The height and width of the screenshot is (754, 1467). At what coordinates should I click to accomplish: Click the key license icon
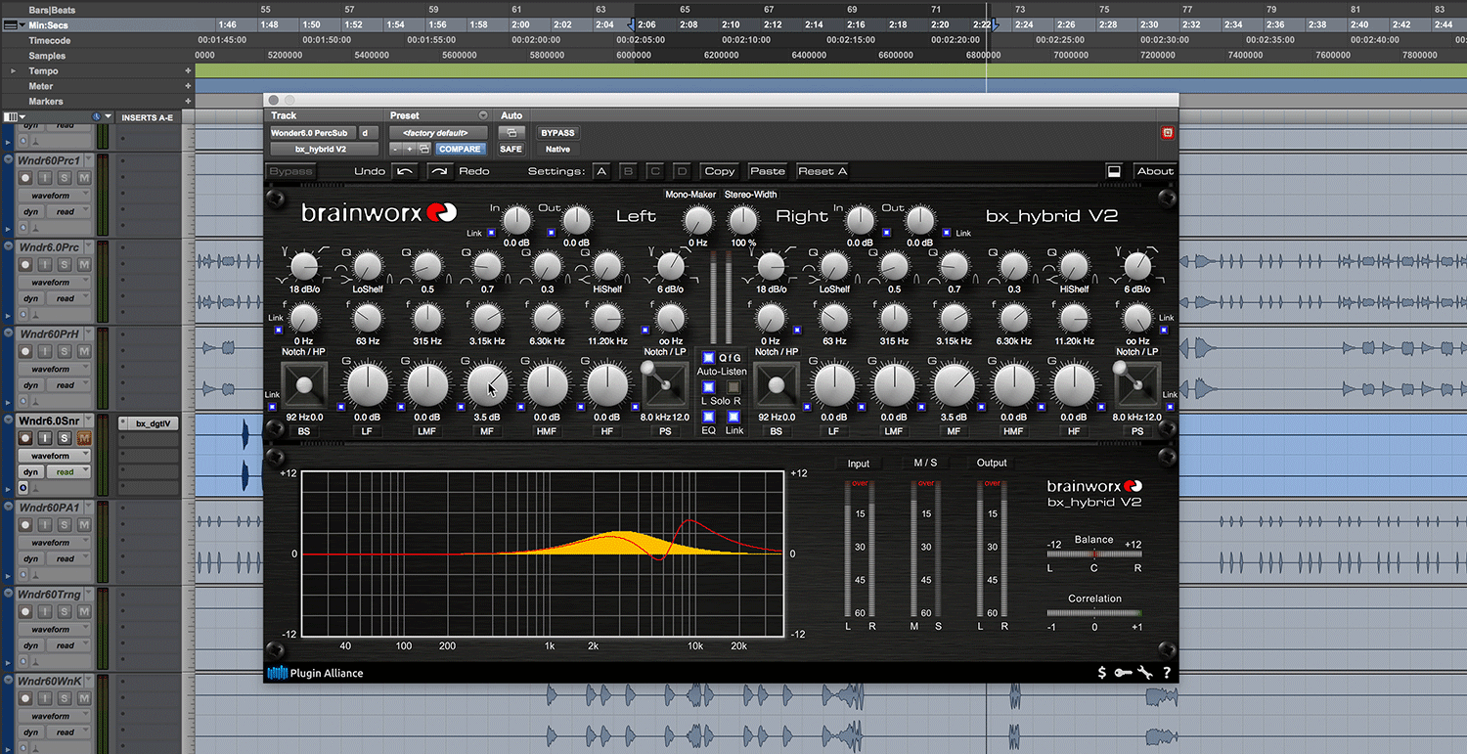coord(1123,673)
